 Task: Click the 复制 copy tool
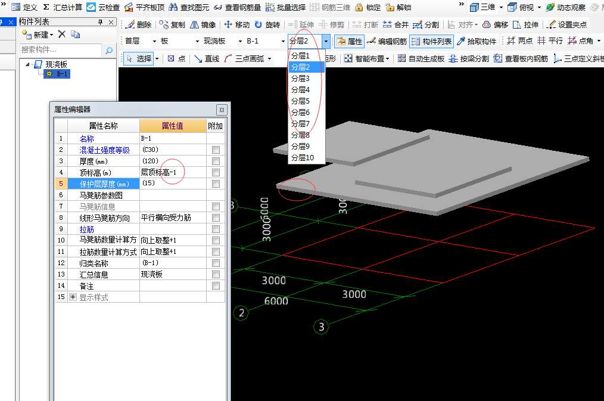coord(172,24)
